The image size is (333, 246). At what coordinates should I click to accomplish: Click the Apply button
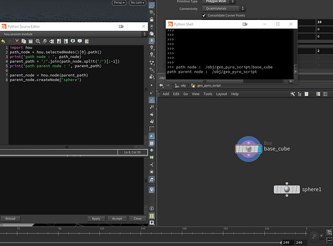(x=96, y=219)
